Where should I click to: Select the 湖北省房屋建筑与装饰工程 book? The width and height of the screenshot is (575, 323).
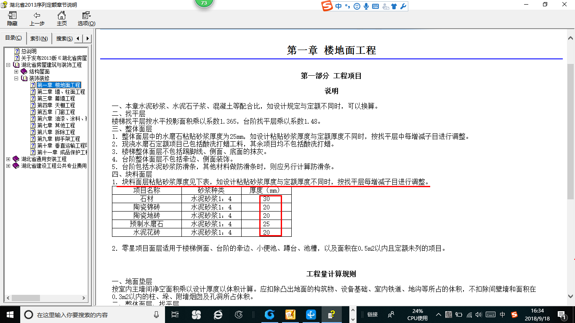point(51,65)
